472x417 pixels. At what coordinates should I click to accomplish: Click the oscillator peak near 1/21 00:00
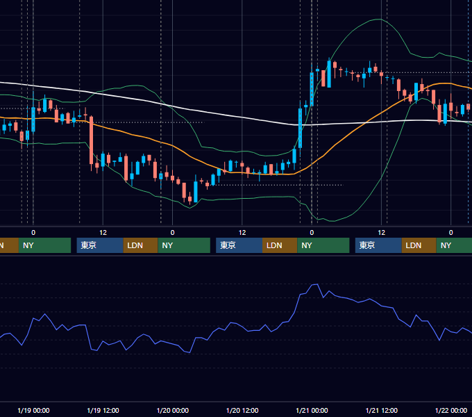click(x=317, y=284)
